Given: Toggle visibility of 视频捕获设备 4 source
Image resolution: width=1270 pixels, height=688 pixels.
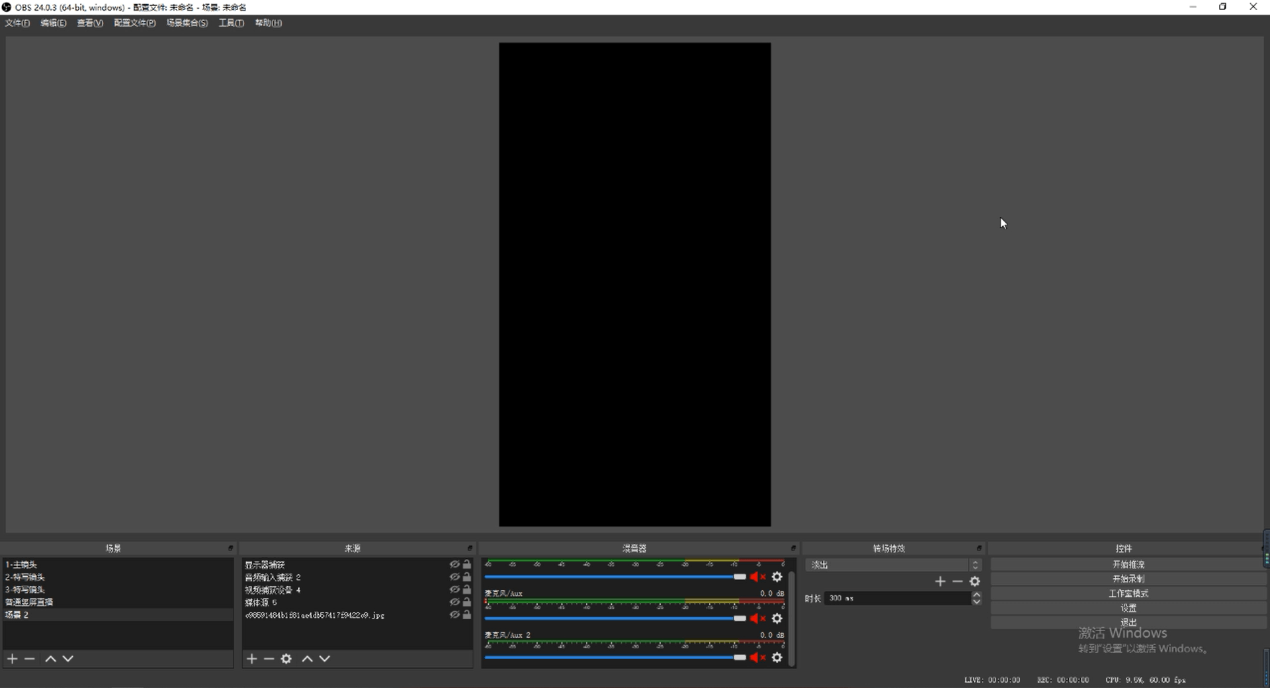Looking at the screenshot, I should [x=454, y=589].
